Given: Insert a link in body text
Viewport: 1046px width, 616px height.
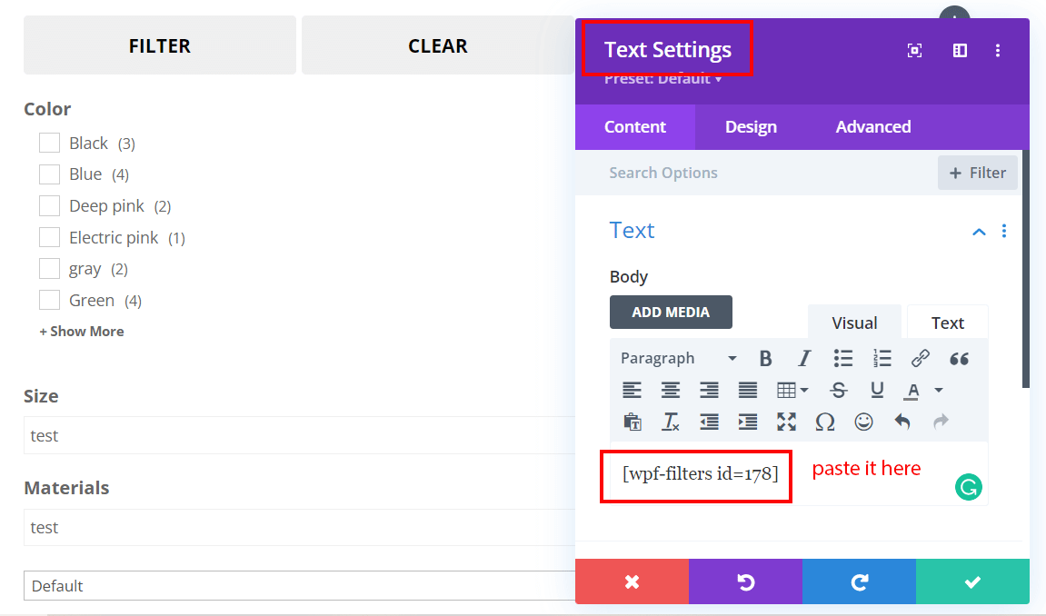Looking at the screenshot, I should (x=920, y=359).
